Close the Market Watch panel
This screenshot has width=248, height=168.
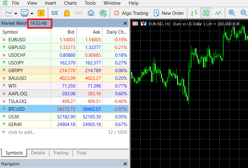pos(125,23)
